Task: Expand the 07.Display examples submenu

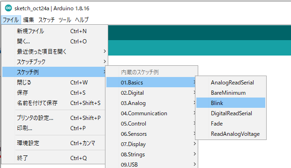Action: point(151,144)
